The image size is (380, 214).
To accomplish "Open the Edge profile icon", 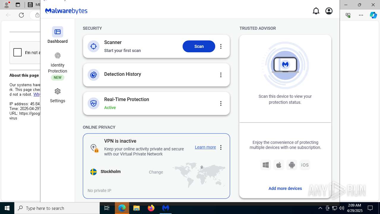I will [x=6, y=5].
